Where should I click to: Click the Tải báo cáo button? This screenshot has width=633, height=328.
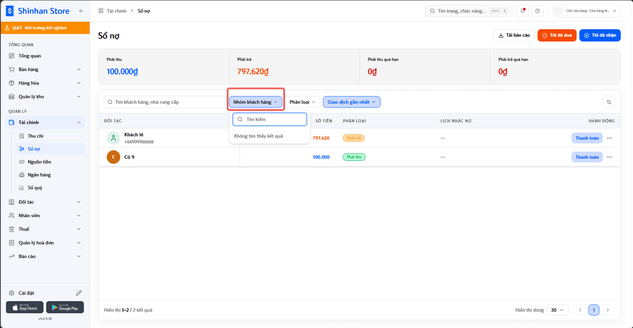click(514, 35)
